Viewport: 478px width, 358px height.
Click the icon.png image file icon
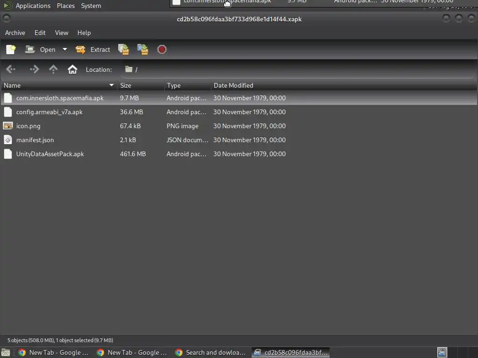click(8, 126)
